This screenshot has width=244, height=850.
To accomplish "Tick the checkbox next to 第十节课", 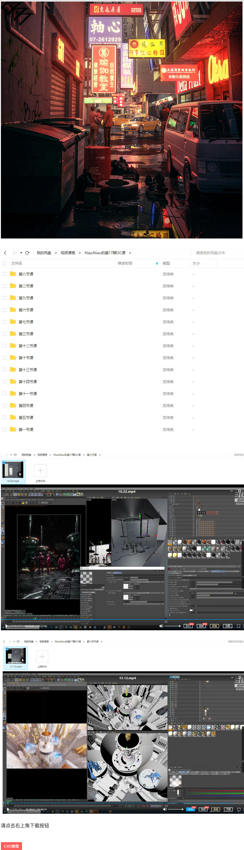I will 5,358.
